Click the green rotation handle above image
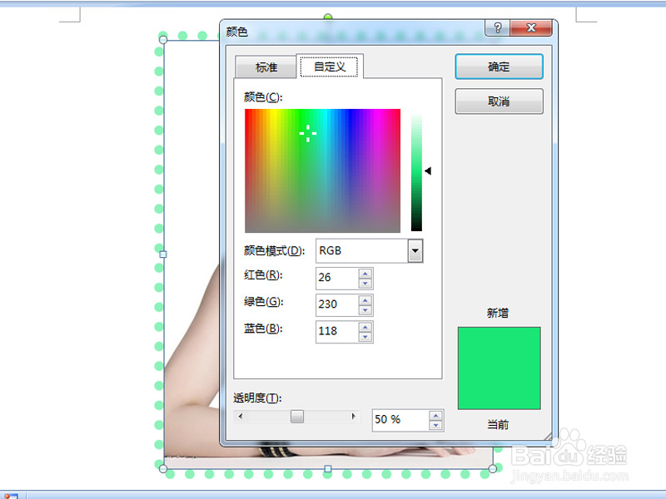This screenshot has width=666, height=499. pyautogui.click(x=328, y=17)
